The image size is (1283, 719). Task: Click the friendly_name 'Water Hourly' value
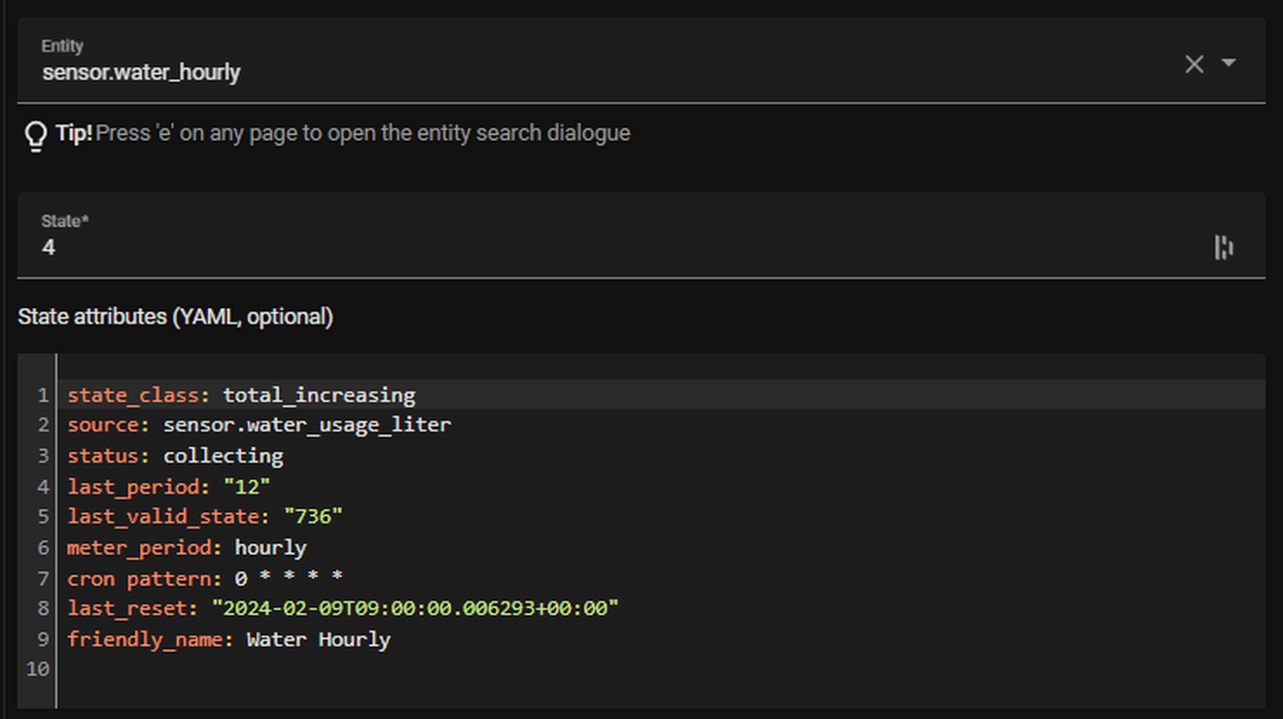point(318,640)
